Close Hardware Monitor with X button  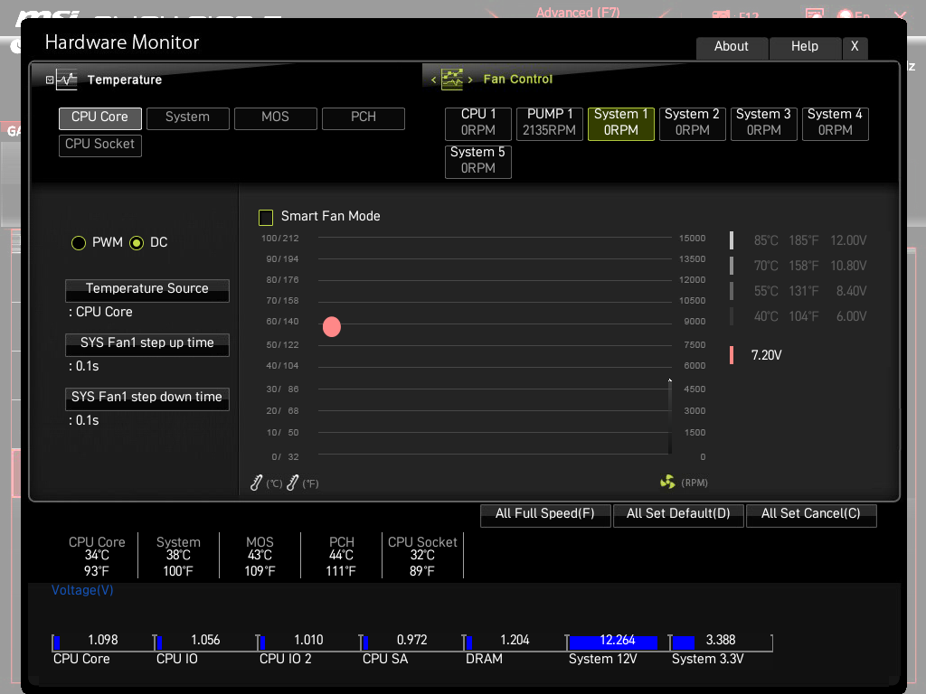click(855, 47)
